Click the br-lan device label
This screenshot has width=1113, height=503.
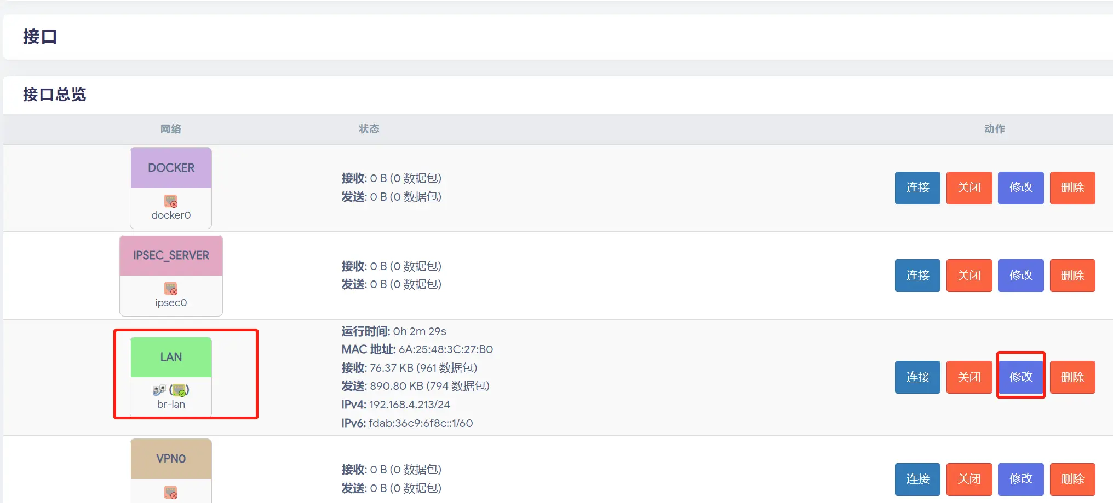[171, 405]
